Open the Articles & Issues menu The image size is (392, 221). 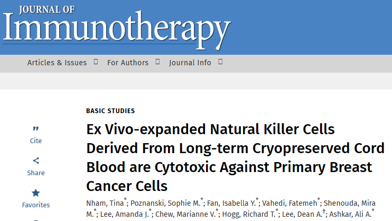pyautogui.click(x=57, y=63)
